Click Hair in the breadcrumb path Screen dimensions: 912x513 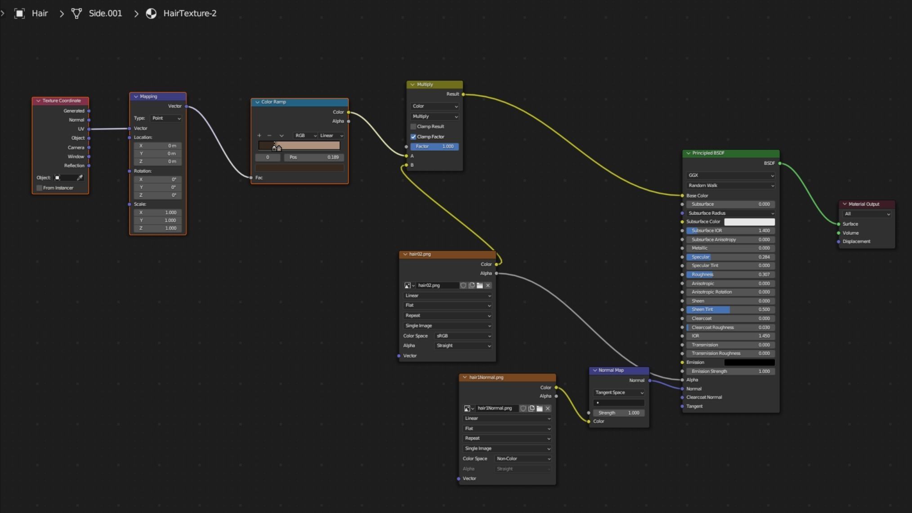pos(40,13)
